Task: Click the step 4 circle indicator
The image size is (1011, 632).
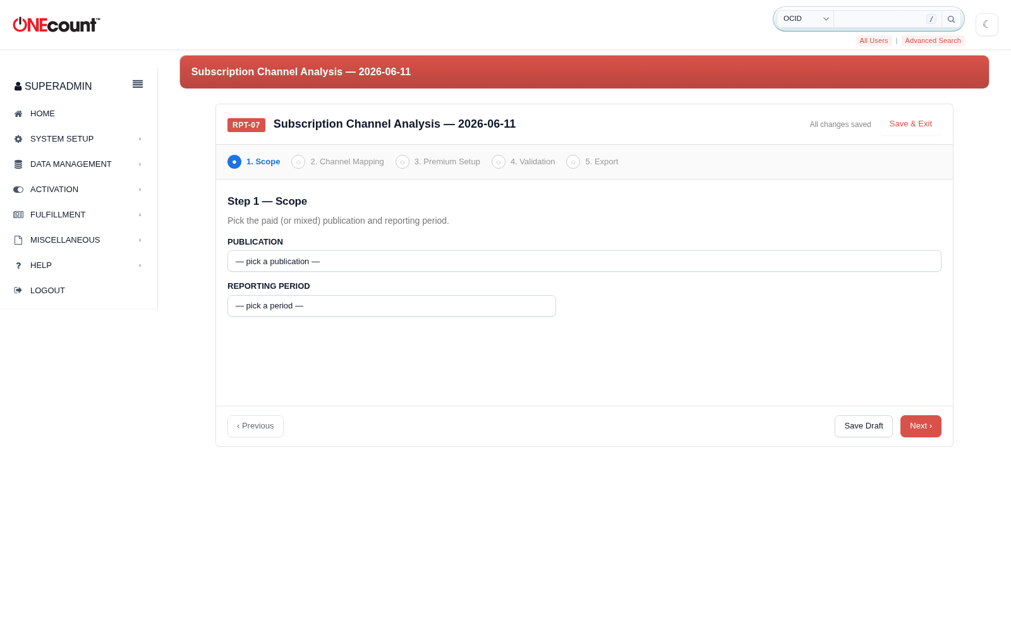Action: (499, 162)
